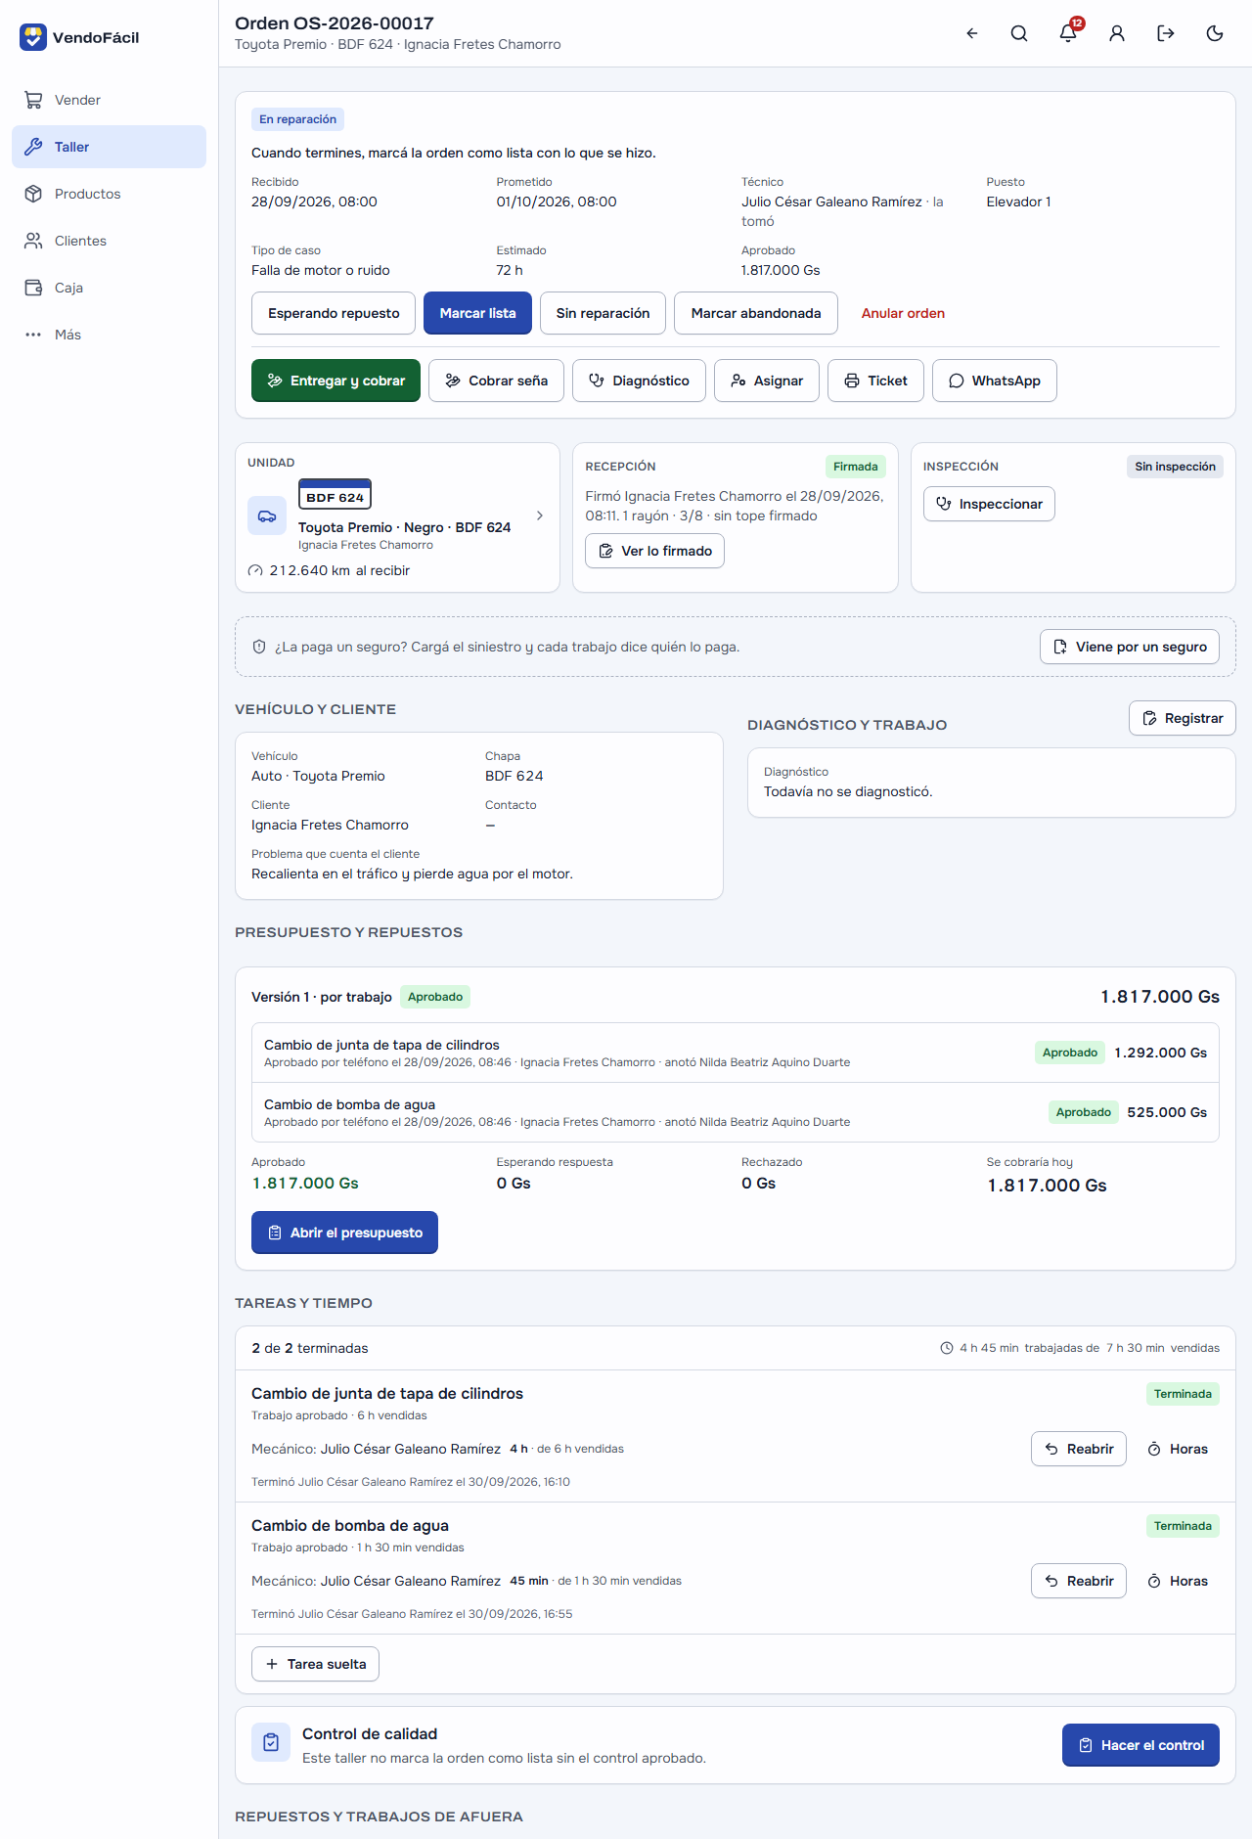Image resolution: width=1252 pixels, height=1839 pixels.
Task: Click the Control de calidad clipboard icon
Action: point(271,1743)
